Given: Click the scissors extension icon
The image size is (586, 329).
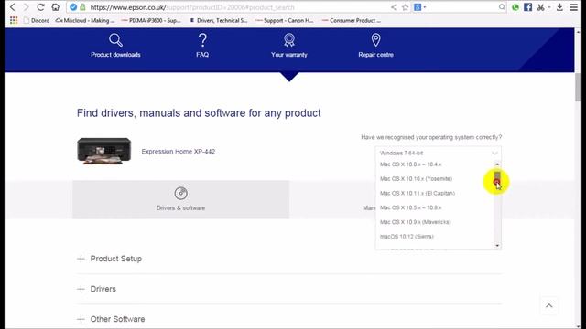Looking at the screenshot, I should point(541,7).
